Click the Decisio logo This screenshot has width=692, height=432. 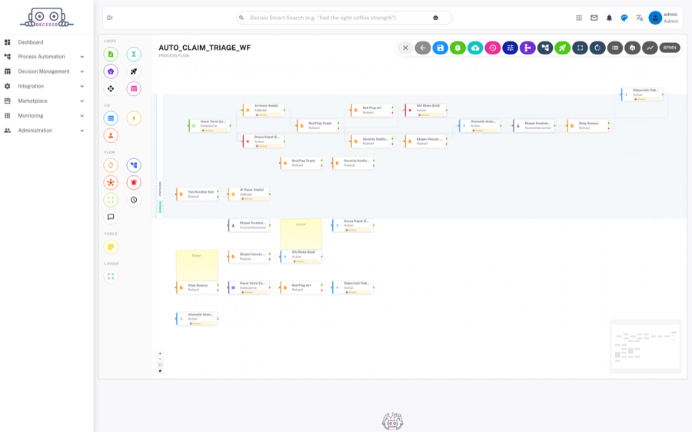coord(46,18)
